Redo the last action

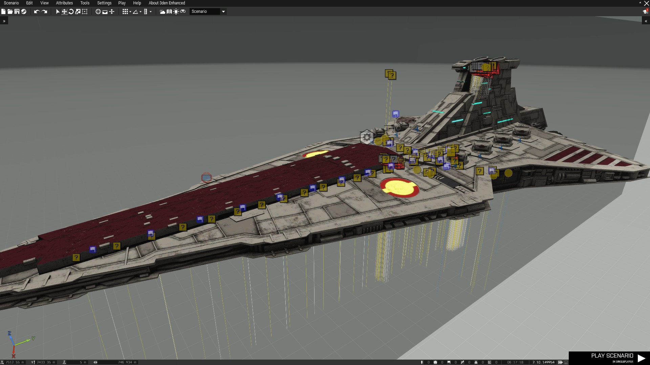pyautogui.click(x=44, y=11)
